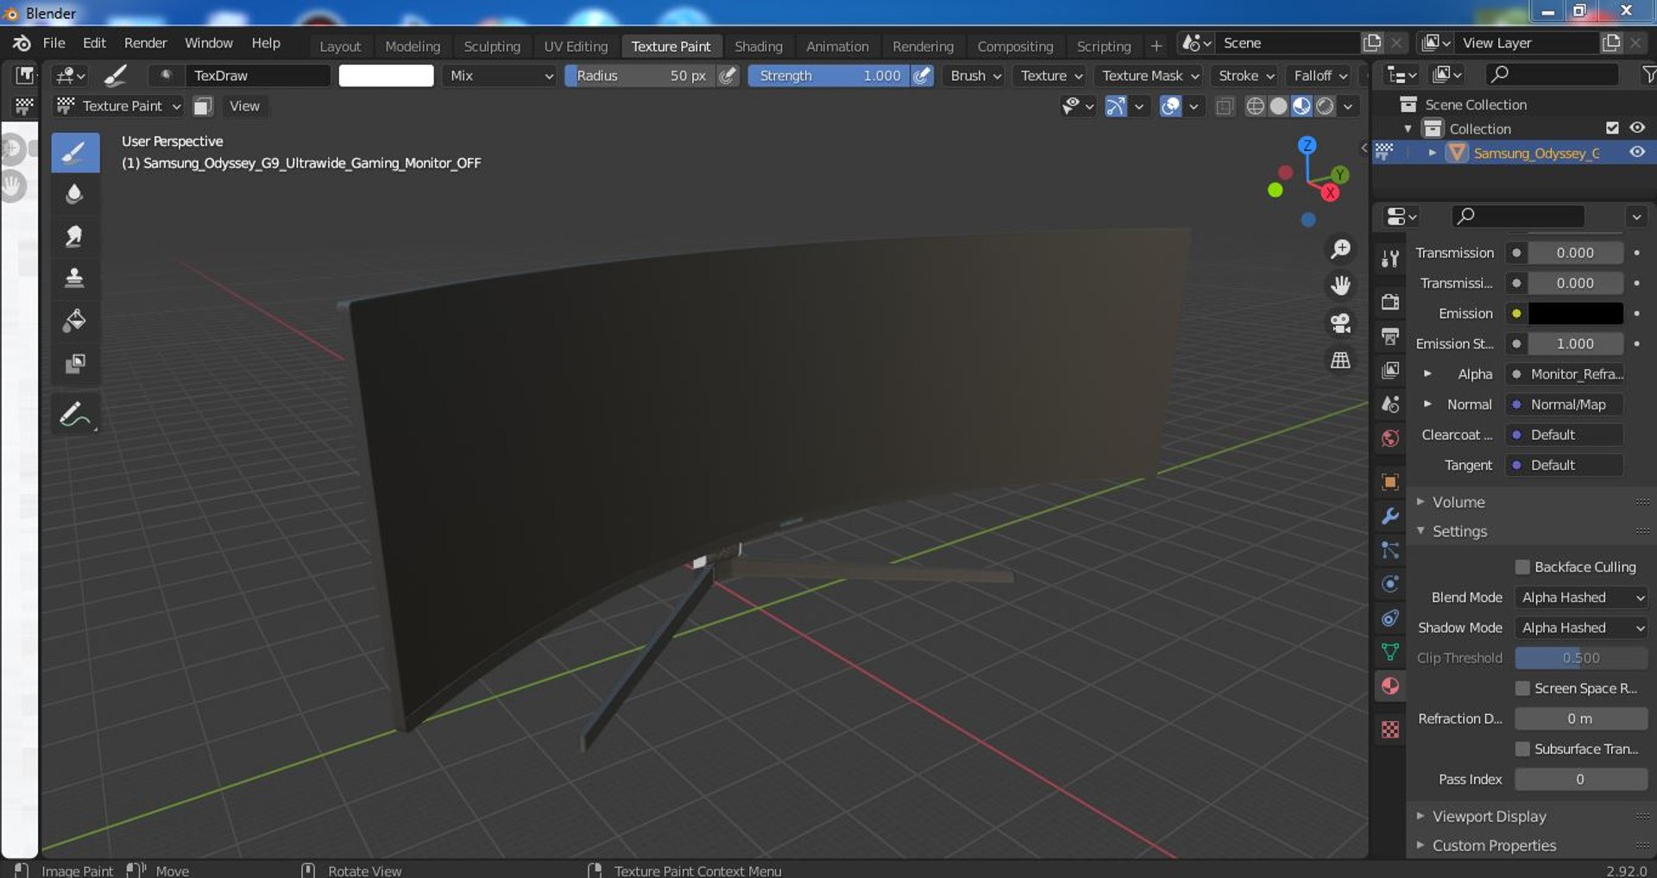Add a new workspace with plus button
This screenshot has width=1657, height=878.
[1156, 47]
